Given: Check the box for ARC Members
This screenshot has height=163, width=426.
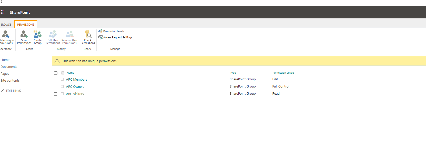Looking at the screenshot, I should click(x=56, y=80).
